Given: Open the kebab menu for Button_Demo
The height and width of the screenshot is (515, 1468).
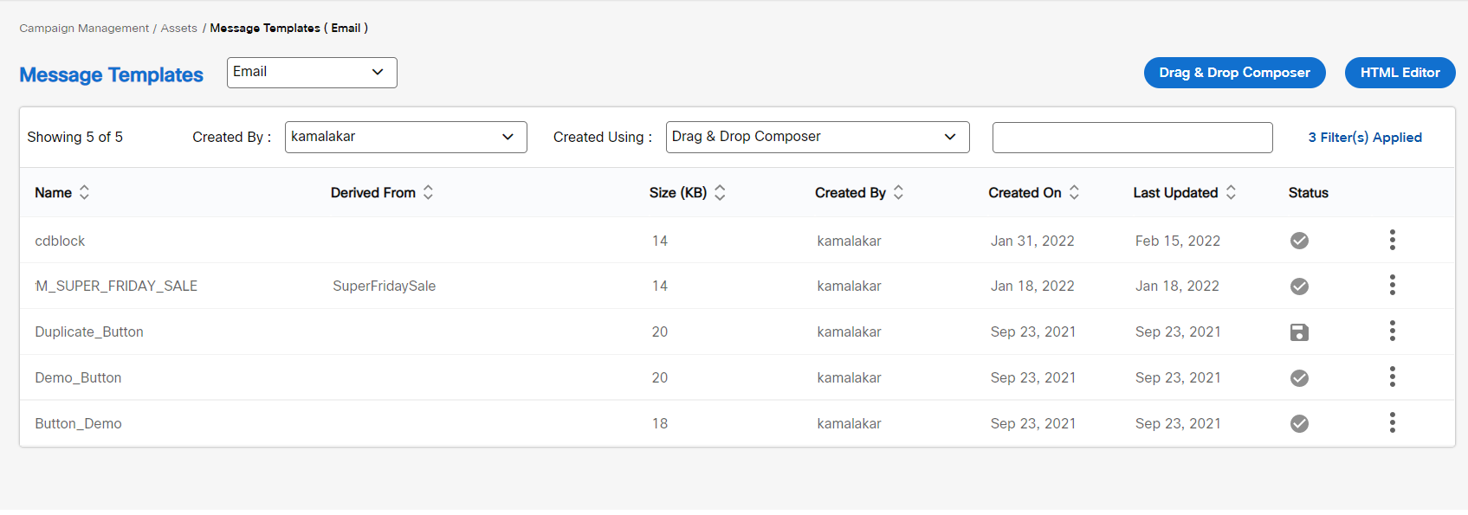Looking at the screenshot, I should tap(1392, 423).
